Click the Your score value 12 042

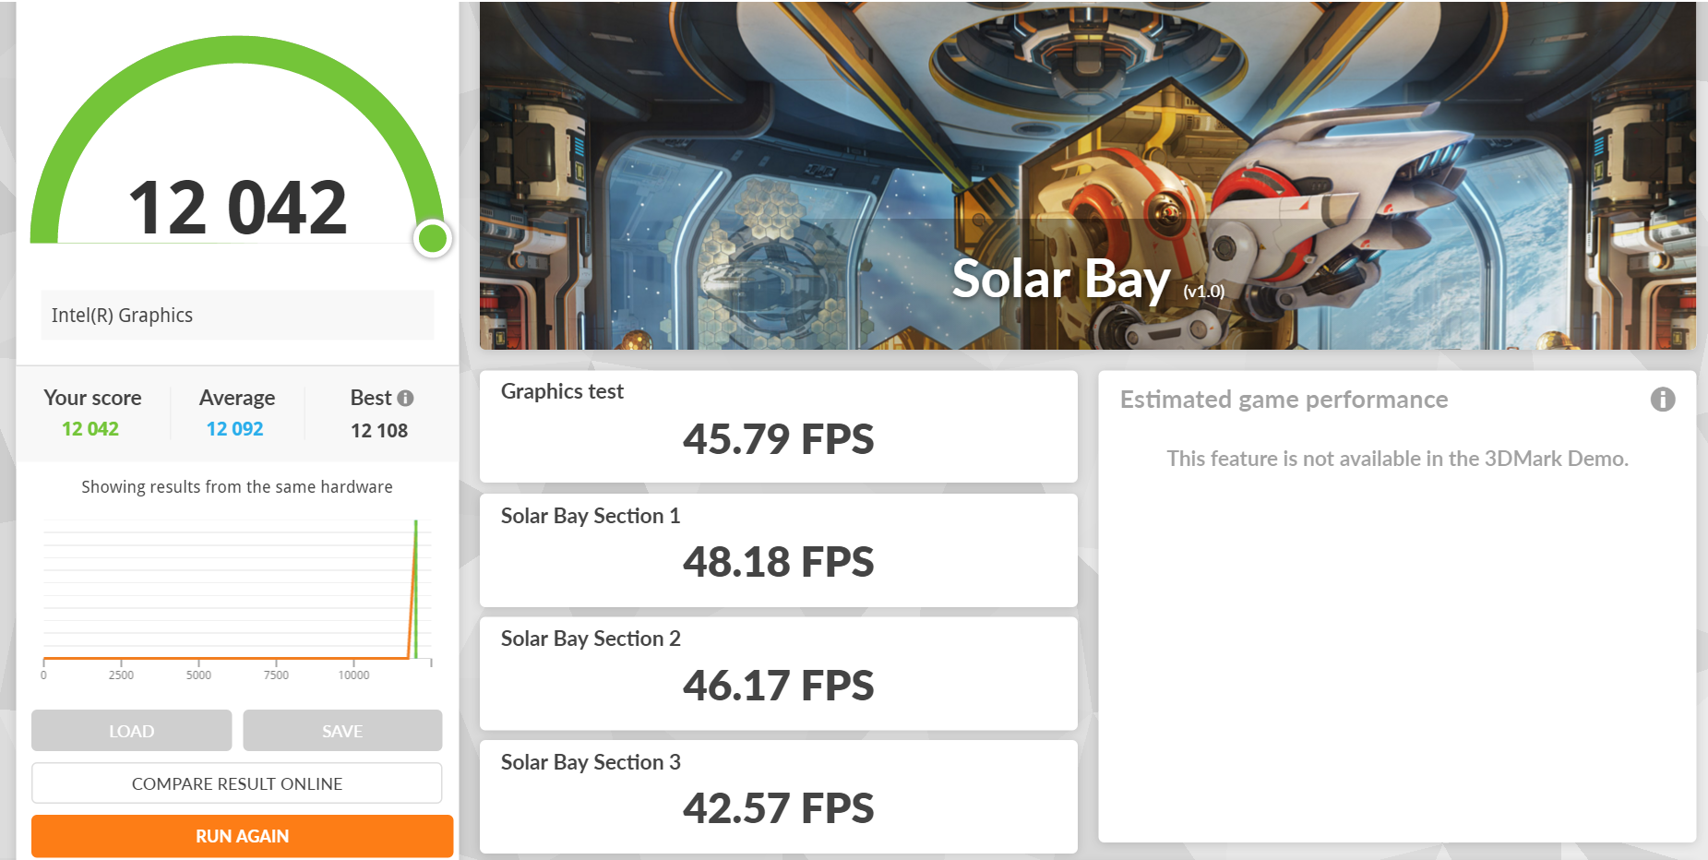pyautogui.click(x=90, y=429)
